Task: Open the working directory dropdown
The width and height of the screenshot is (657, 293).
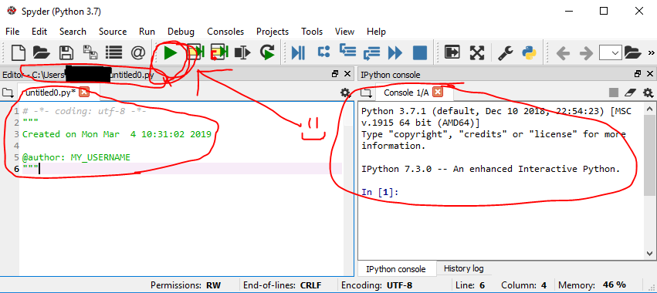Action: pyautogui.click(x=611, y=52)
